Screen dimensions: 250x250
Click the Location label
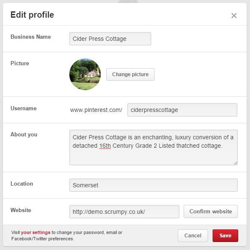22,184
